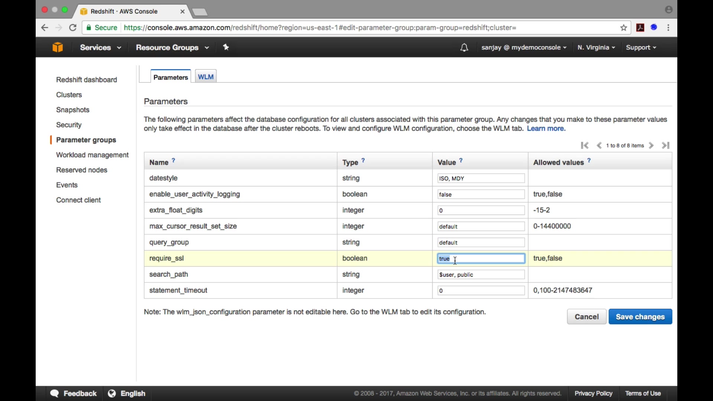713x401 pixels.
Task: Click the pin shortcut icon in navbar
Action: (226, 47)
